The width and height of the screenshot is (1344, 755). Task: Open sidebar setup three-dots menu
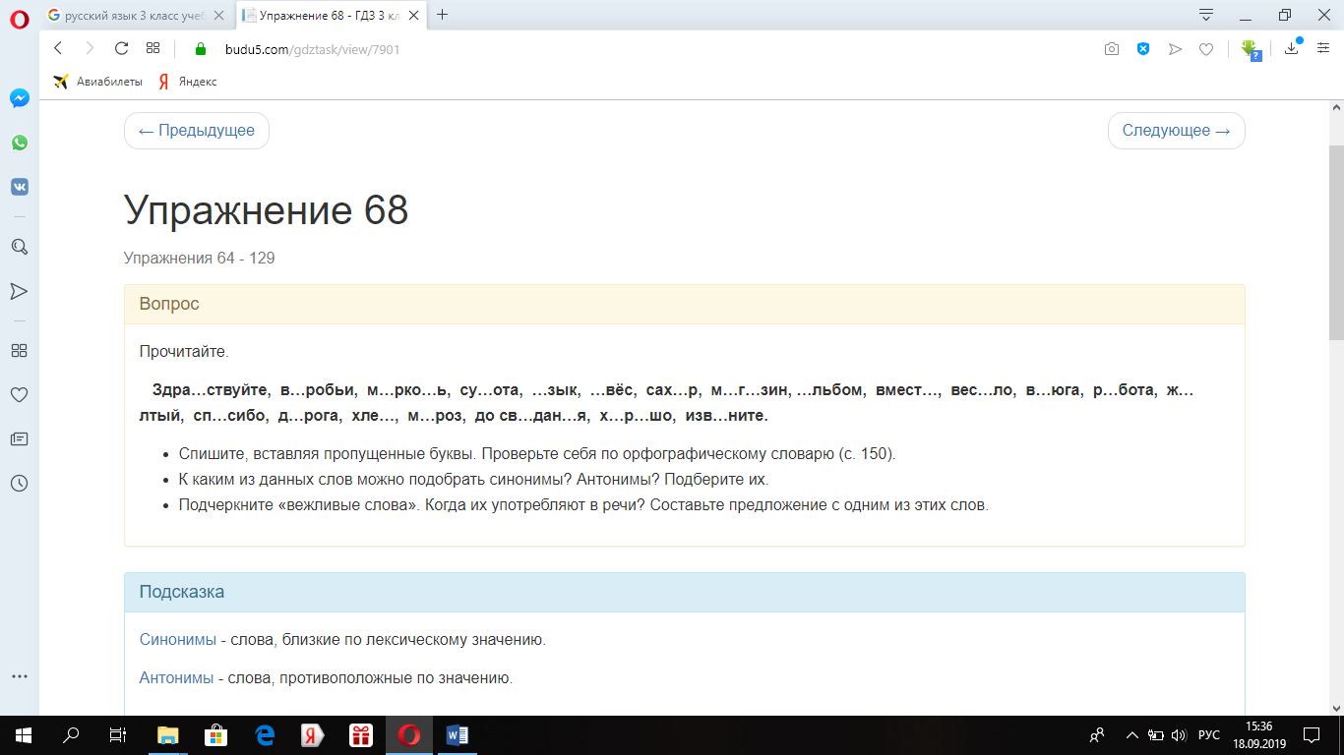pos(19,676)
